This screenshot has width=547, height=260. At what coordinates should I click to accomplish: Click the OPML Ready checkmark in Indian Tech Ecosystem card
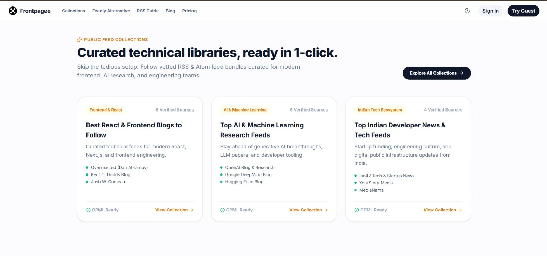coord(357,210)
